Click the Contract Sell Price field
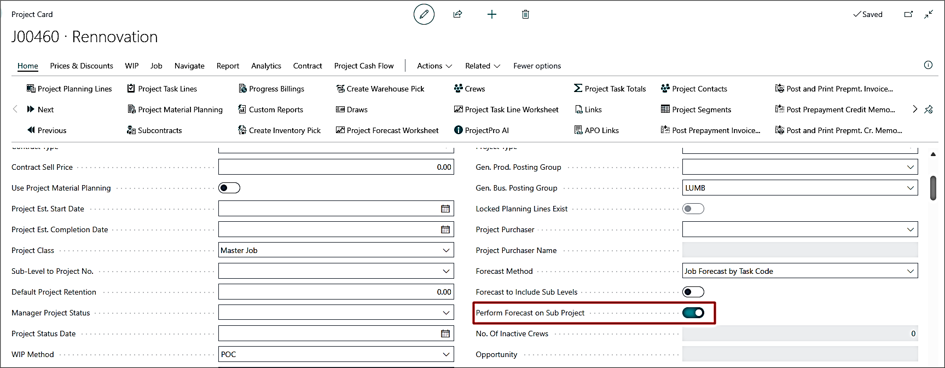This screenshot has height=368, width=945. click(x=335, y=167)
